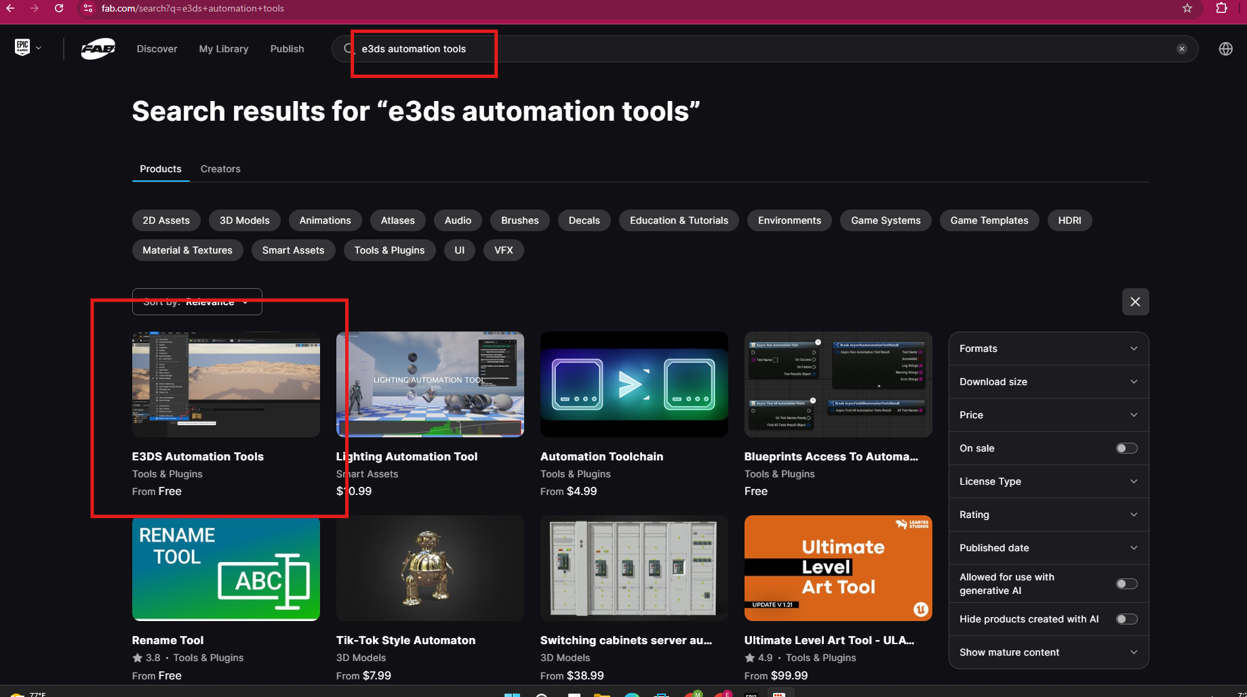Open the Ultimate Level Art Tool thumbnail
Image resolution: width=1247 pixels, height=697 pixels.
tap(838, 568)
